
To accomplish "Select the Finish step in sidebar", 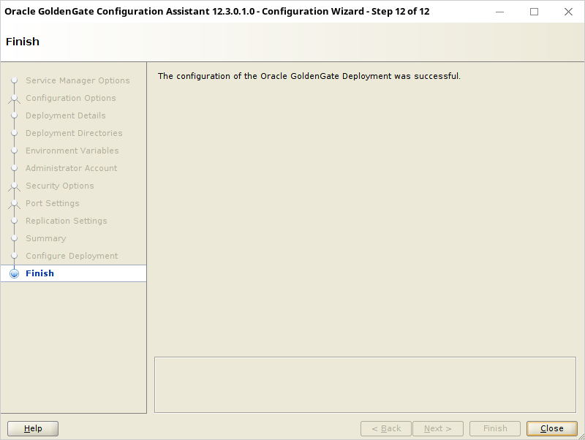I will (74, 273).
